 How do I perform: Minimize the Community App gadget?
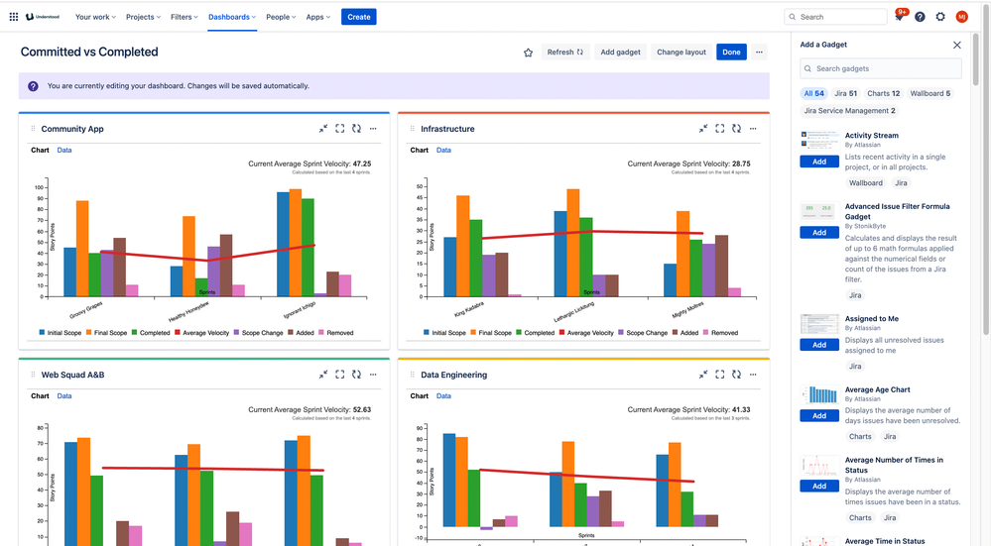point(323,129)
